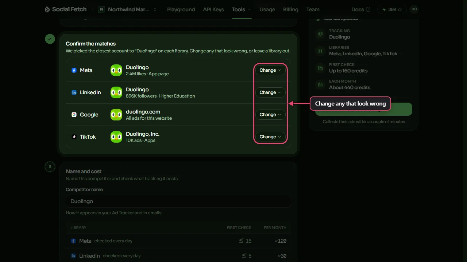Change the TikTok account match
Image resolution: width=467 pixels, height=262 pixels.
click(x=270, y=137)
